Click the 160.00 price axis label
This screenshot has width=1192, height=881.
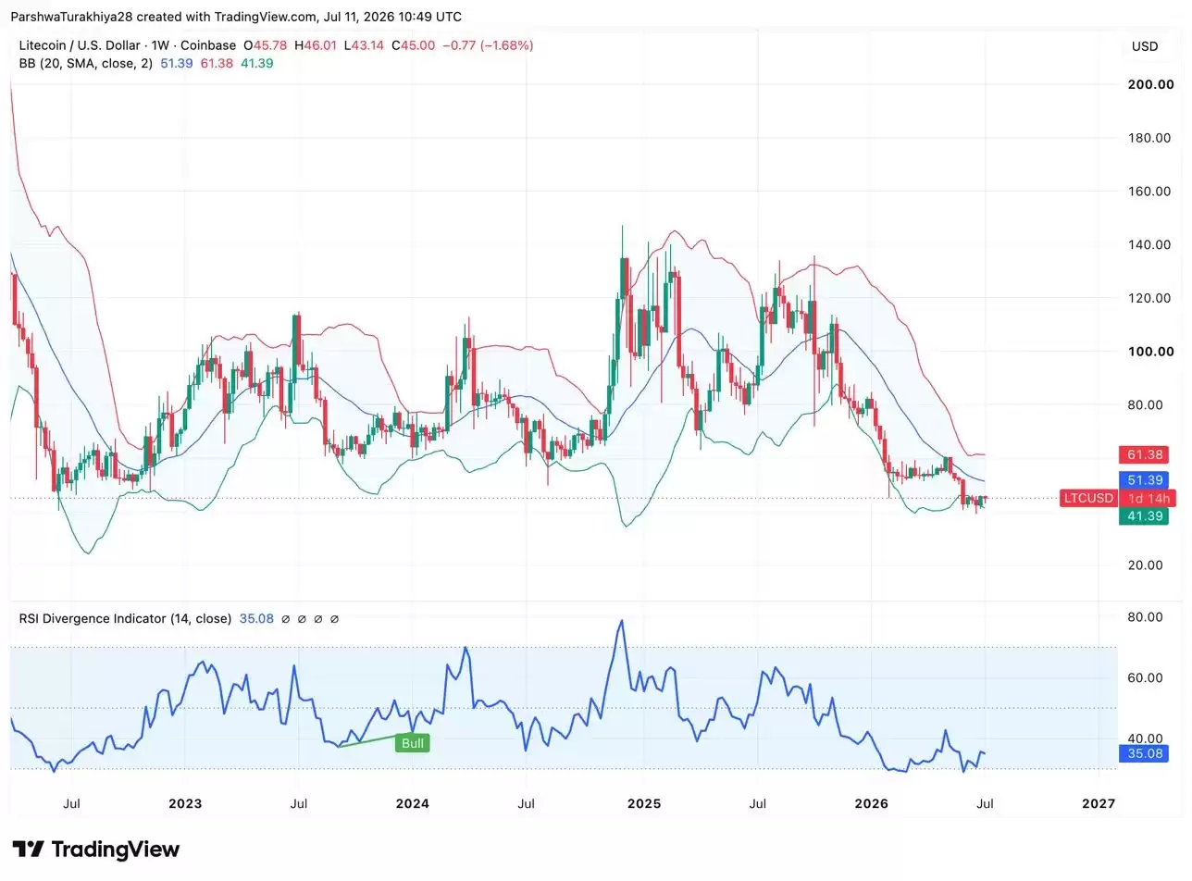point(1150,192)
